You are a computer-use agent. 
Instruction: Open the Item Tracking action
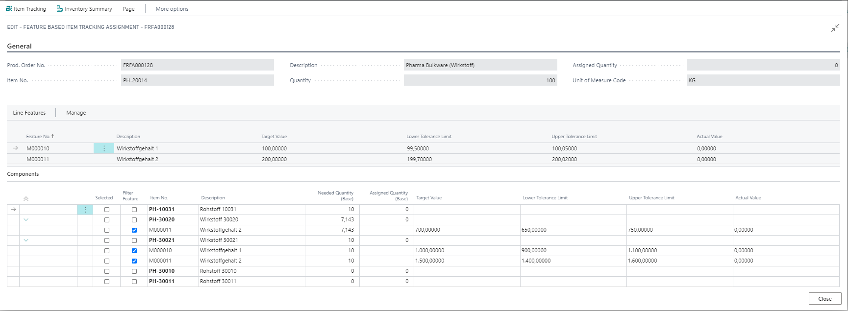26,9
